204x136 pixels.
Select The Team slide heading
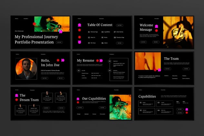(x=171, y=58)
